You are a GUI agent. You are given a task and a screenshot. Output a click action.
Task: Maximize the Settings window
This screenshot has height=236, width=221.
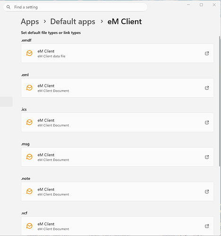201,5
